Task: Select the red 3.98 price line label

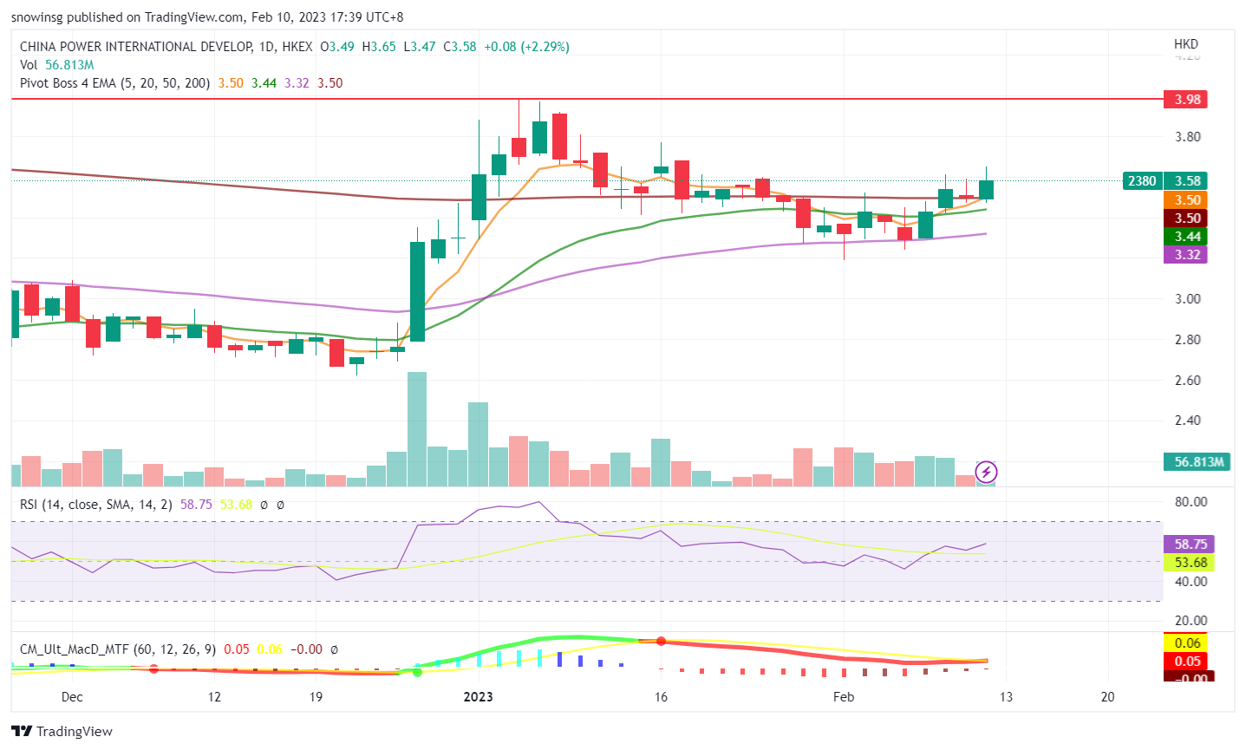Action: pyautogui.click(x=1186, y=100)
